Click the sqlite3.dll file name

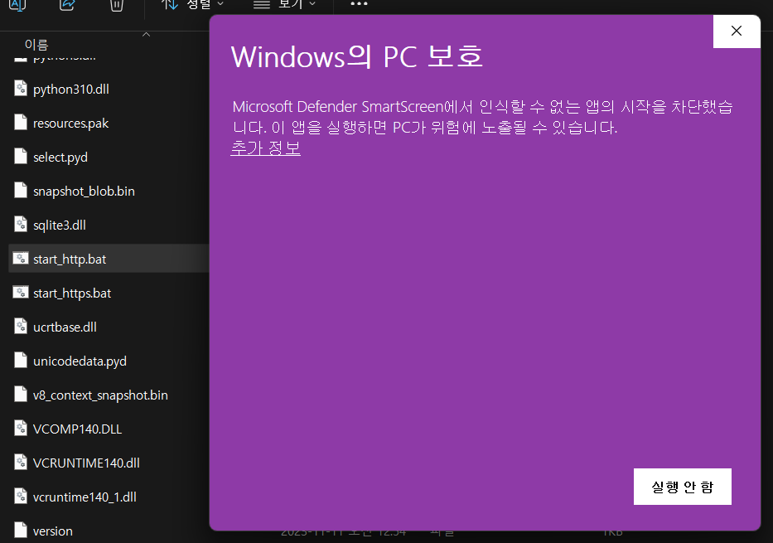point(59,225)
